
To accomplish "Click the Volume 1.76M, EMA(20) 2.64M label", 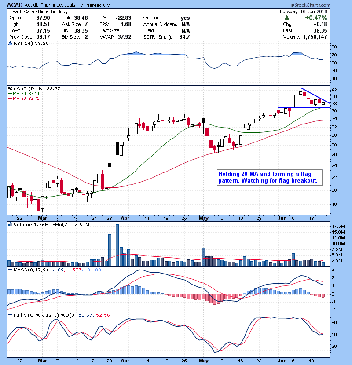I will [51, 225].
